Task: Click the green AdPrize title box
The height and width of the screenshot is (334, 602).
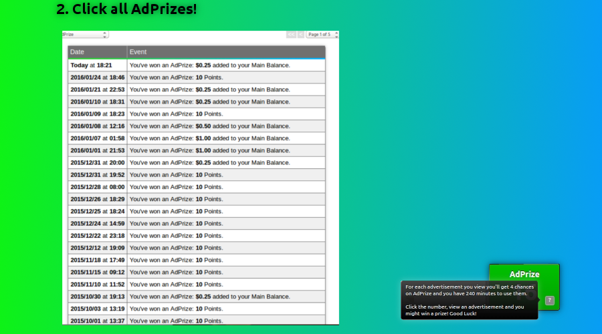Action: [524, 274]
